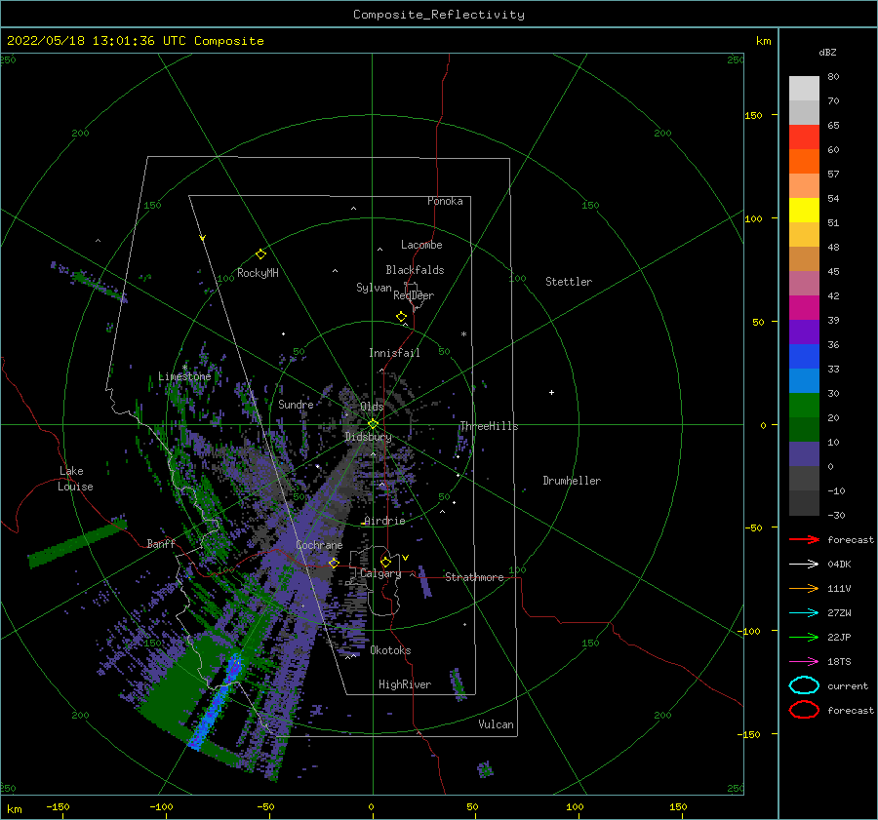
Task: Click the yellow radar center marker near Olds
Action: tap(373, 424)
